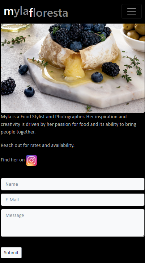Click the Message box resize handle
The height and width of the screenshot is (263, 145).
tap(143, 235)
